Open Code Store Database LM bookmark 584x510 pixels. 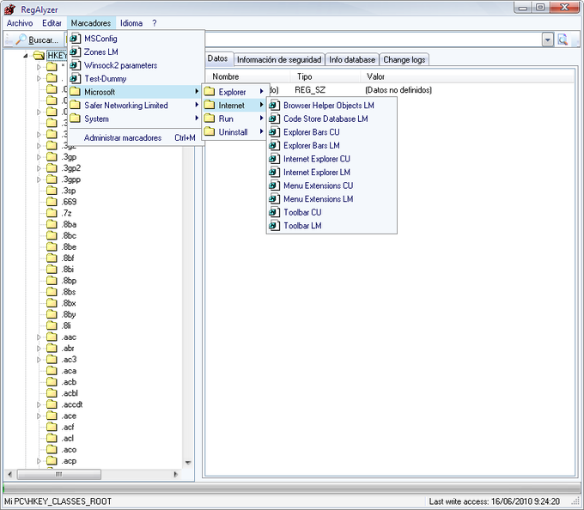coord(332,118)
